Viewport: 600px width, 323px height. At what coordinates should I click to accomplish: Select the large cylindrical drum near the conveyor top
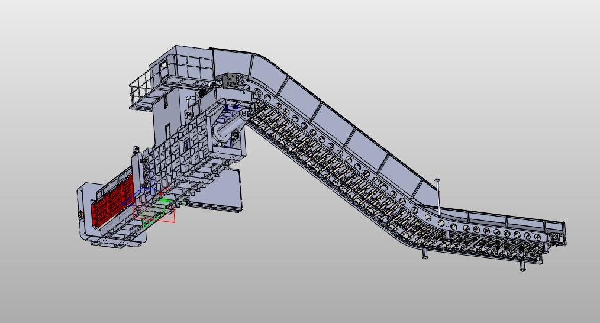[x=233, y=125]
